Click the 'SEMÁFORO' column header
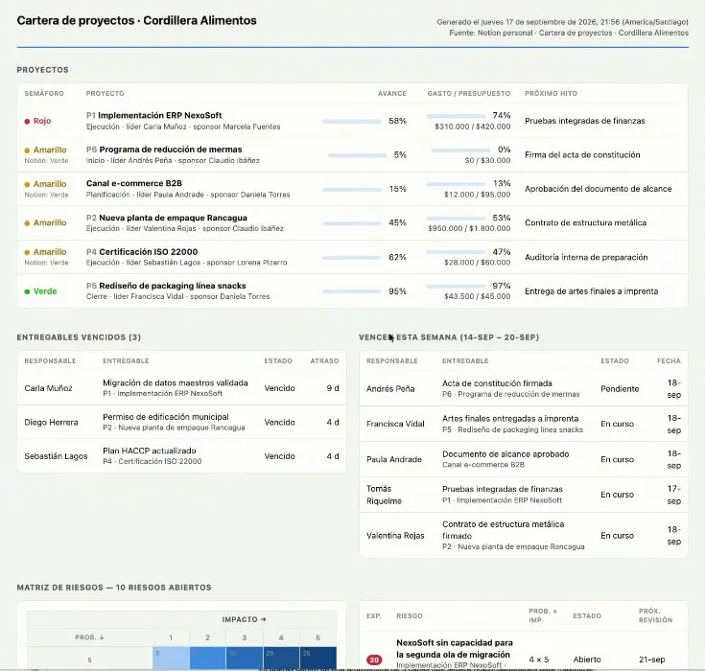Viewport: 705px width, 671px height. pos(44,94)
